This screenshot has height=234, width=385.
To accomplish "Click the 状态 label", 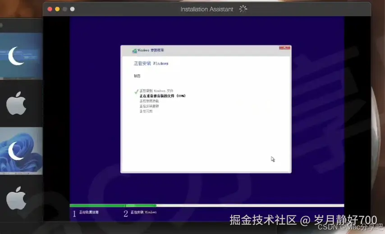I will pyautogui.click(x=137, y=76).
